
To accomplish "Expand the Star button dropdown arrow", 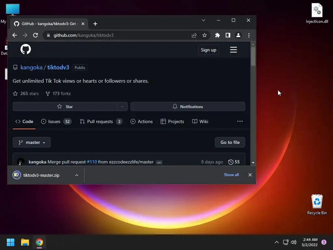I will 122,107.
